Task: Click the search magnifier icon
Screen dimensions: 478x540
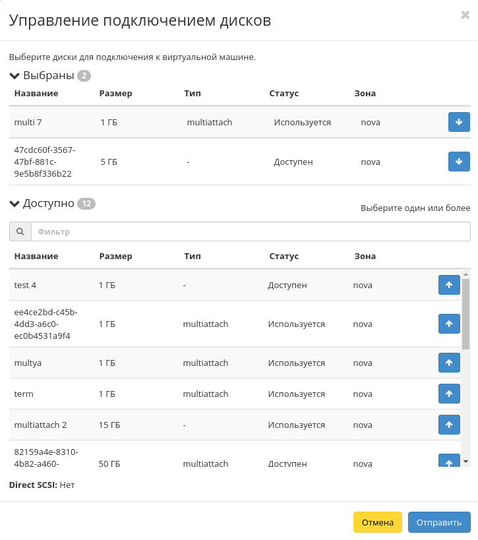Action: (x=20, y=231)
